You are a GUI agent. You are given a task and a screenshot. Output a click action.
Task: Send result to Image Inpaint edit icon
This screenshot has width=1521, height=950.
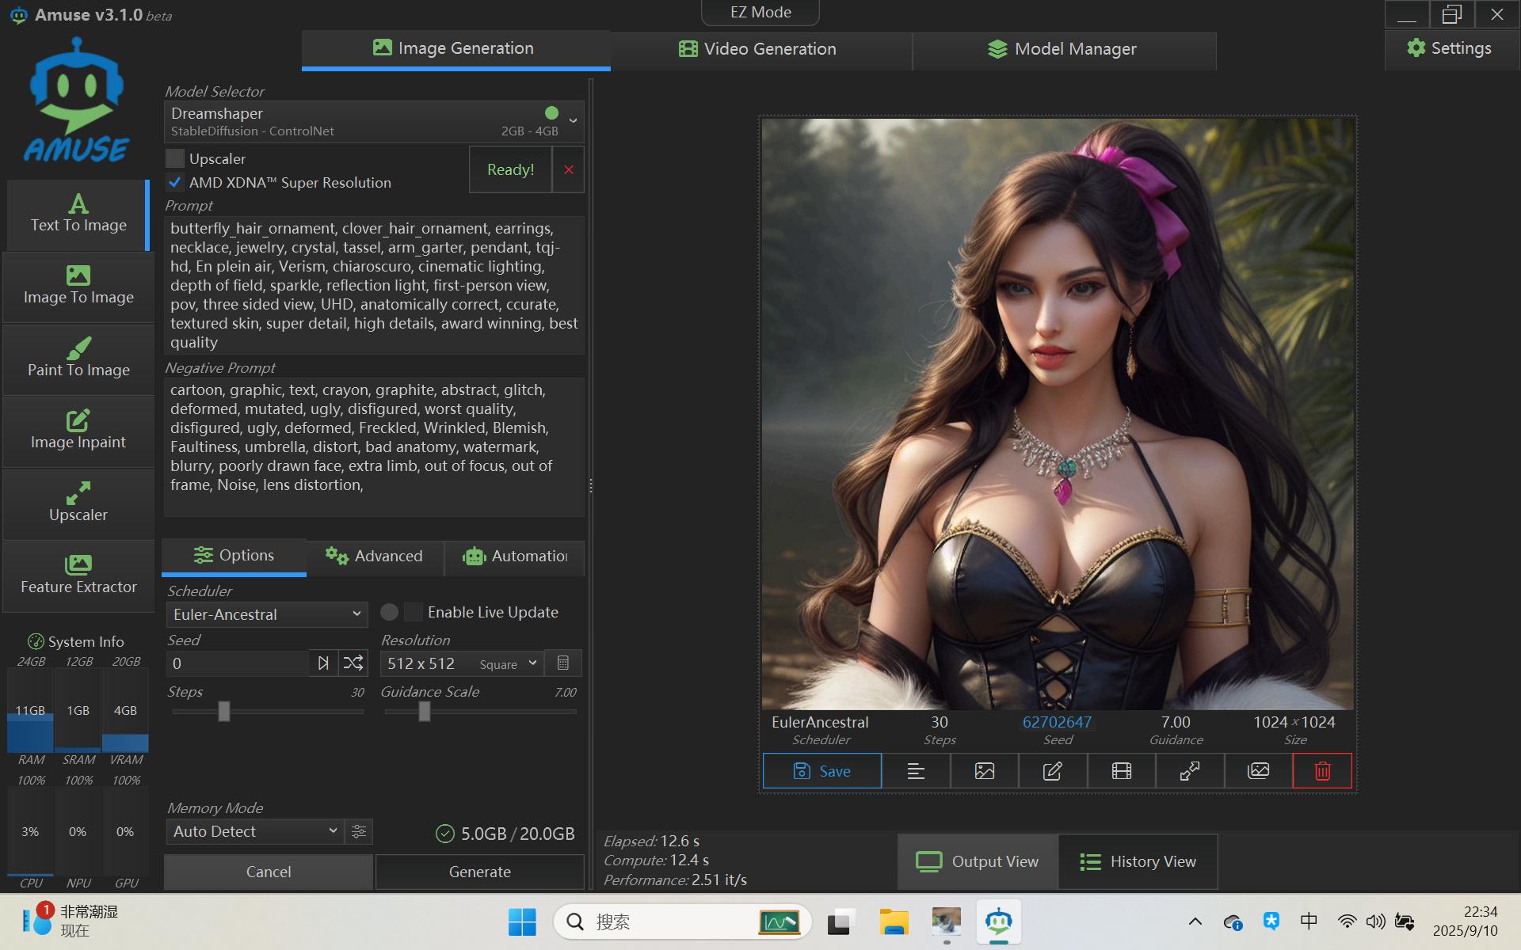(x=1052, y=771)
